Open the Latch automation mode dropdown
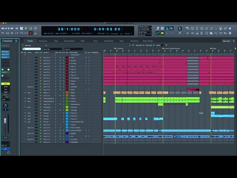The width and height of the screenshot is (237, 178). tap(6, 100)
